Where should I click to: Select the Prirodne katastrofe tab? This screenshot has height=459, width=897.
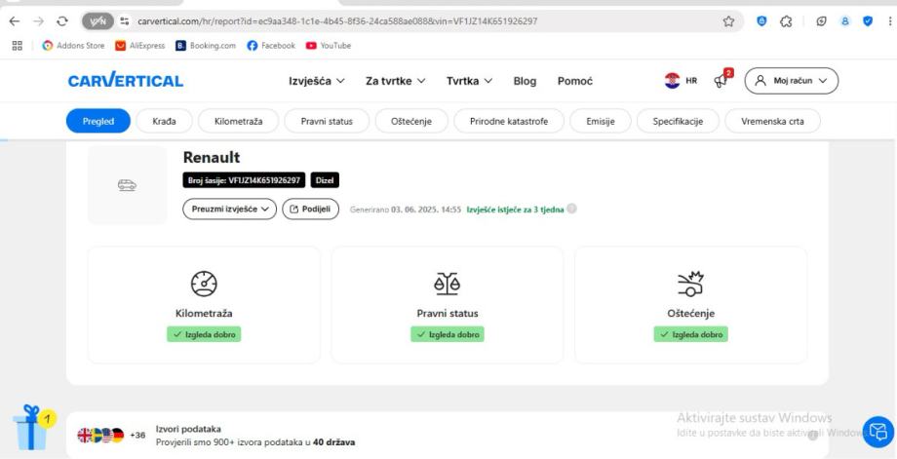507,121
